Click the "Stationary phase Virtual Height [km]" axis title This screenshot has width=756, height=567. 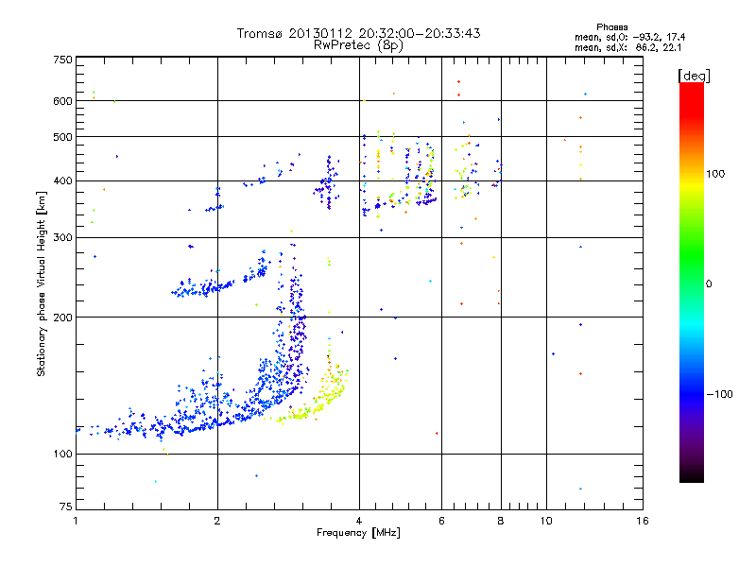42,284
